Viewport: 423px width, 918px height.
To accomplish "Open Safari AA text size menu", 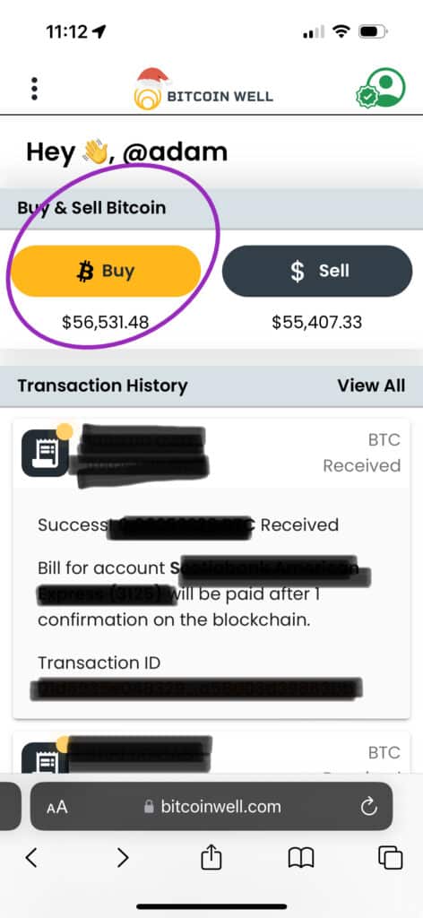I will click(57, 808).
